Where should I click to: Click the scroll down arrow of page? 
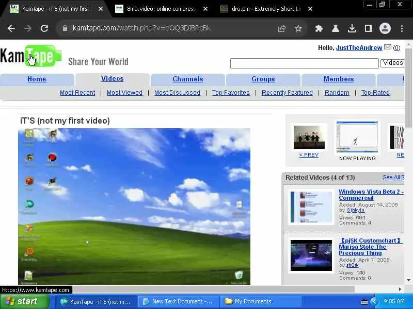pyautogui.click(x=408, y=280)
